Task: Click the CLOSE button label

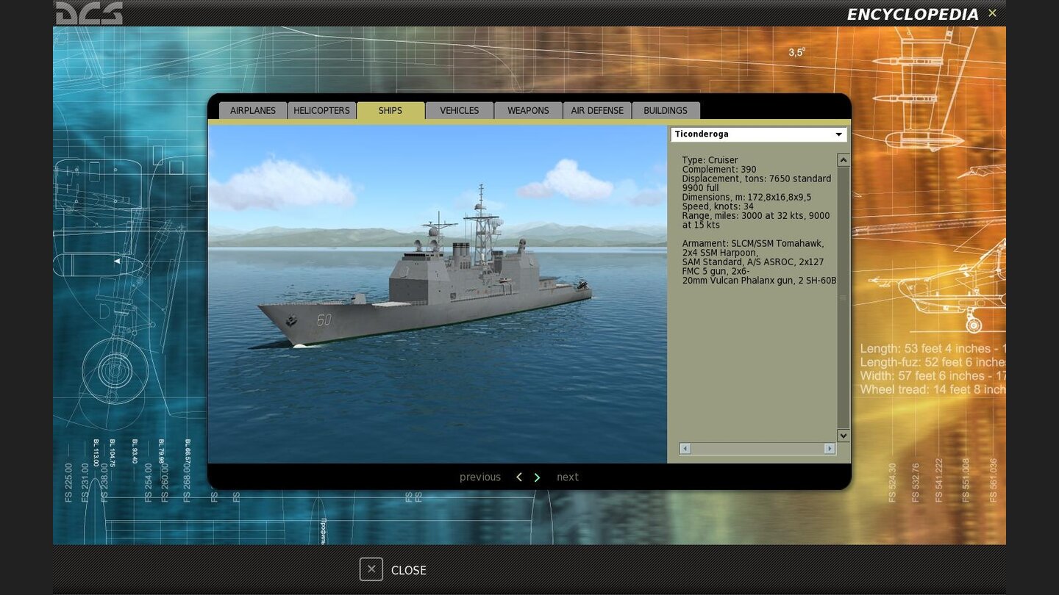Action: [x=409, y=570]
